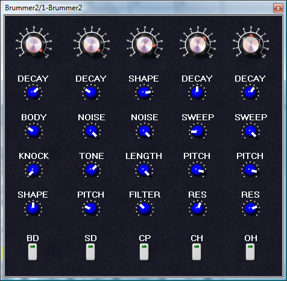Click the SWEEP knob in CH column
The height and width of the screenshot is (281, 287).
[x=198, y=131]
